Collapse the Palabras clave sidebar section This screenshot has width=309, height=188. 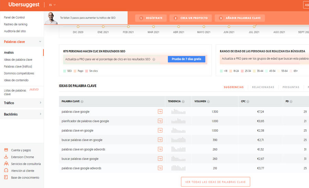coord(40,42)
